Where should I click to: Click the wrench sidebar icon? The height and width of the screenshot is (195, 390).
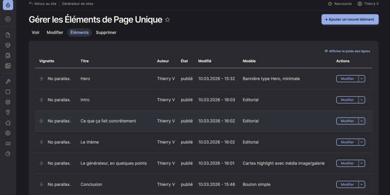pyautogui.click(x=8, y=82)
